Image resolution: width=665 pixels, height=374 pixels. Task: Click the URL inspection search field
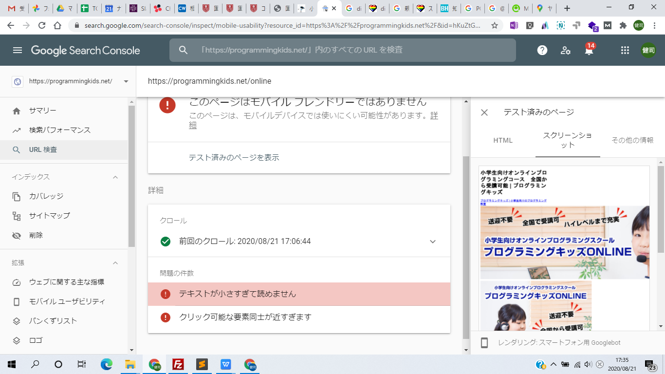341,50
